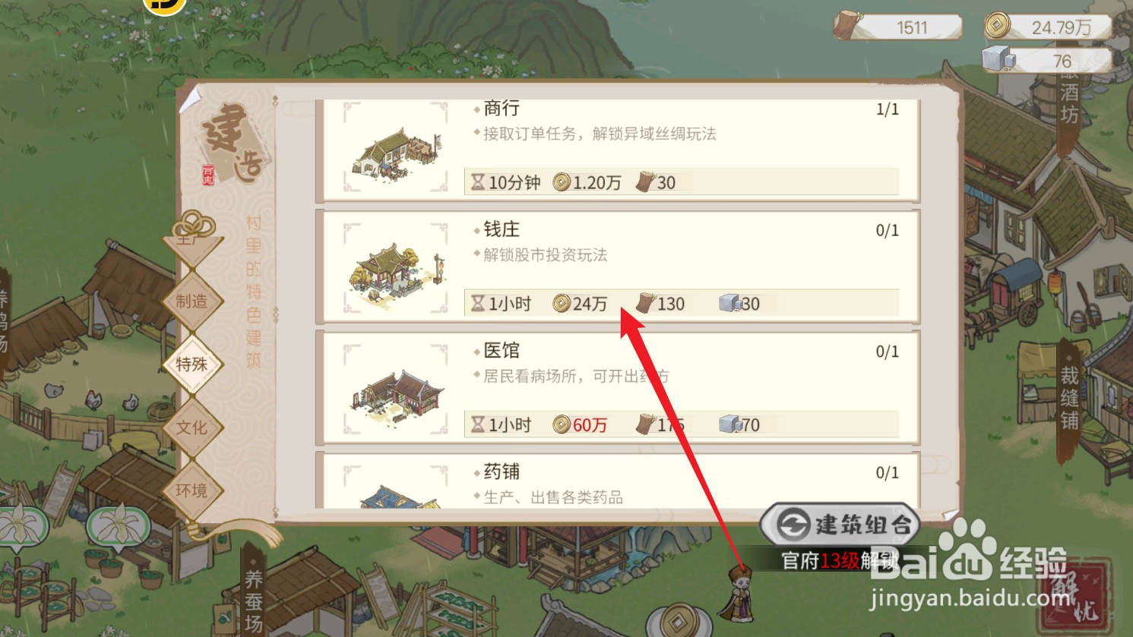Switch to the 文化 category tab
1133x637 pixels.
(x=191, y=427)
